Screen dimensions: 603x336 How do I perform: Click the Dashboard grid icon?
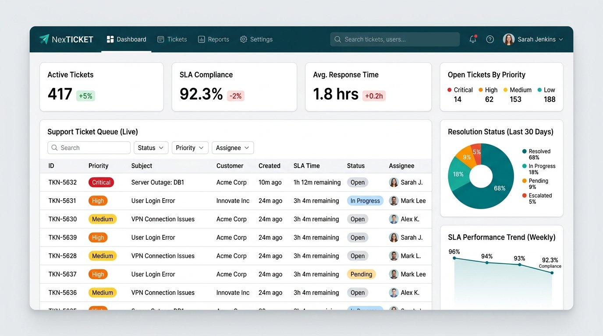coord(110,39)
